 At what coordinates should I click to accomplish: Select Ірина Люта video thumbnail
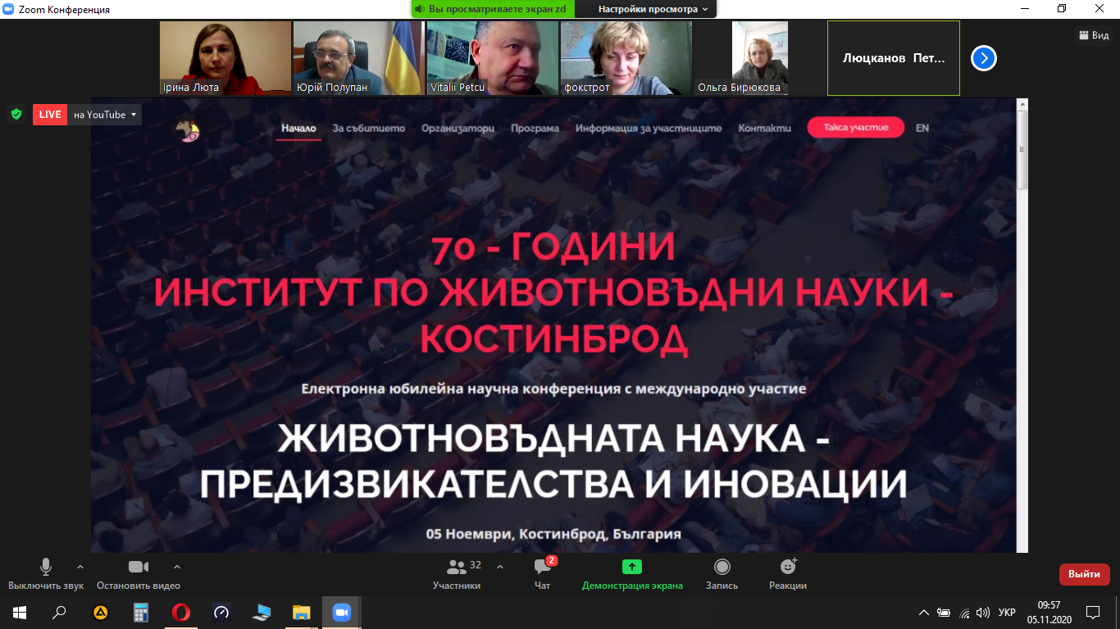(225, 58)
